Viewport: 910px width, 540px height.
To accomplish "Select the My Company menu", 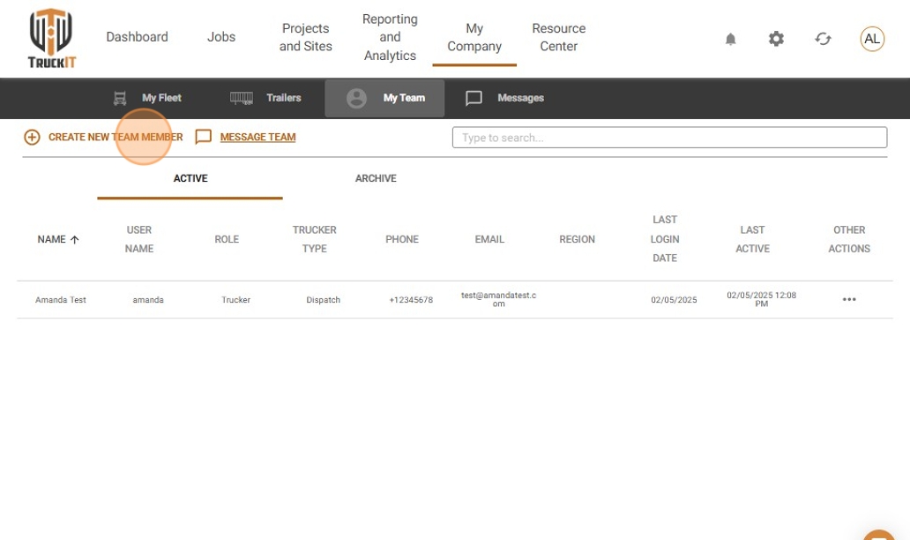I will [474, 37].
